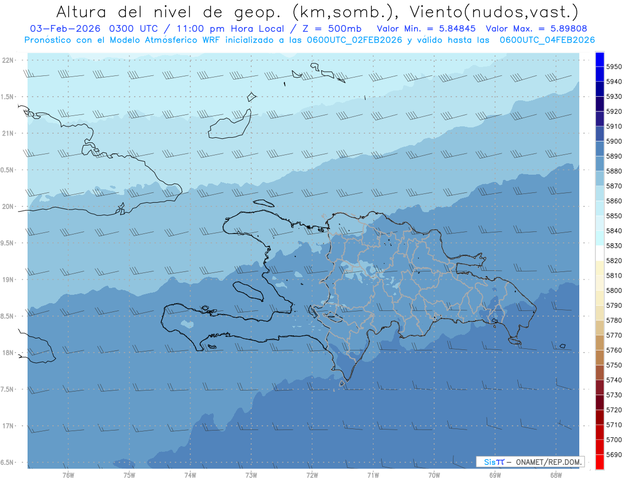Click the colorbar swatch between 5870 and 5880

(x=600, y=178)
